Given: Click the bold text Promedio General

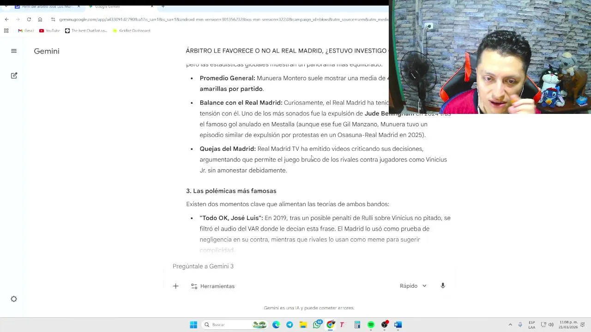Looking at the screenshot, I should tap(227, 78).
